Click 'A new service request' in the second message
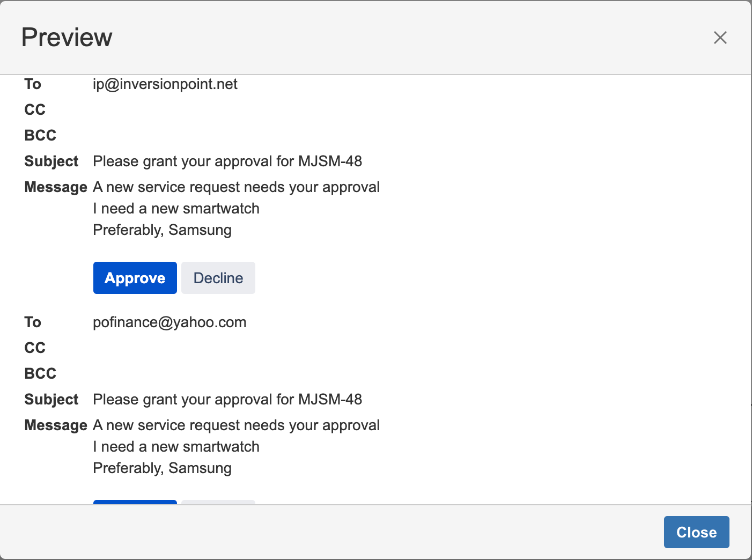Image resolution: width=752 pixels, height=560 pixels. click(166, 425)
